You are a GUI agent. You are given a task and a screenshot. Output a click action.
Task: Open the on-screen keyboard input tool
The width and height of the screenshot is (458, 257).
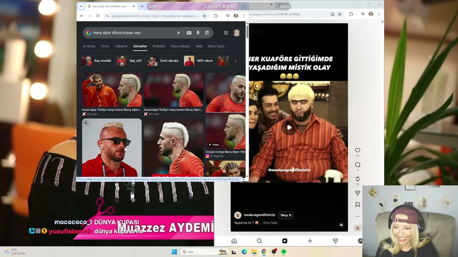(x=189, y=33)
